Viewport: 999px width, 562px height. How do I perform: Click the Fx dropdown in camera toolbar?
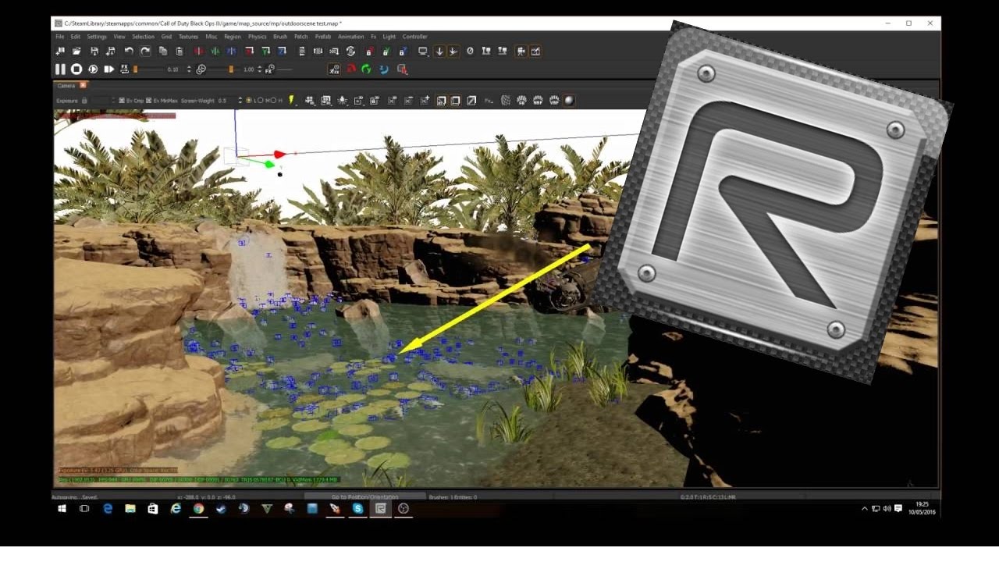click(x=489, y=101)
